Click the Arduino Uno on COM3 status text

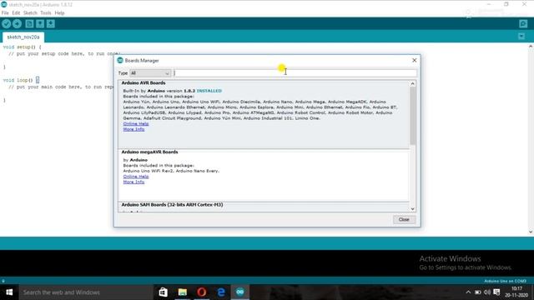[505, 281]
